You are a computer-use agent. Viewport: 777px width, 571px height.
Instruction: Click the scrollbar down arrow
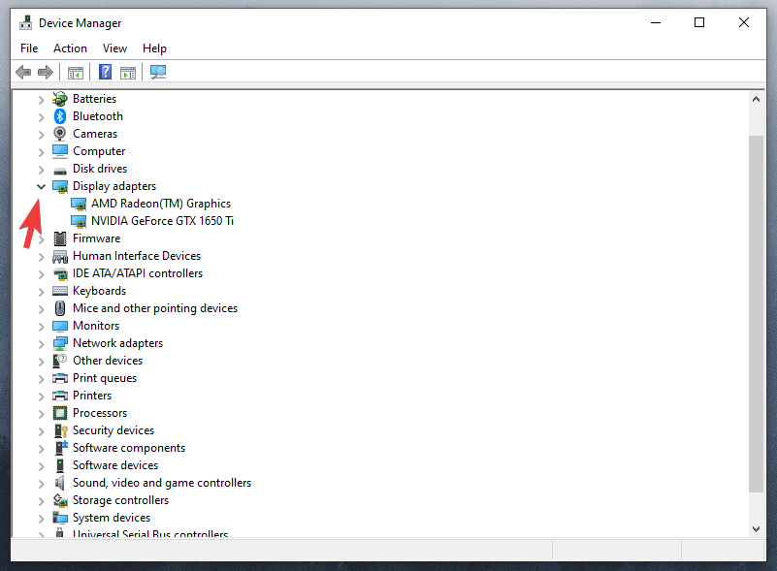click(756, 529)
